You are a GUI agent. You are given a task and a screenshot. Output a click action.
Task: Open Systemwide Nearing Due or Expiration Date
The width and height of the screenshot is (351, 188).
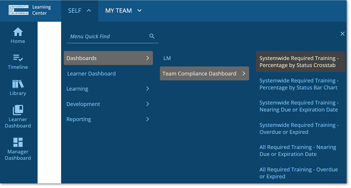pos(299,106)
